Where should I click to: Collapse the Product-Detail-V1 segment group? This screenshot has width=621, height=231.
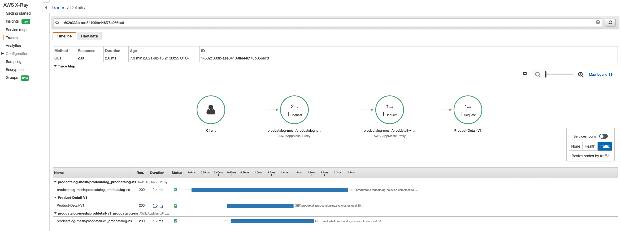tap(55, 198)
